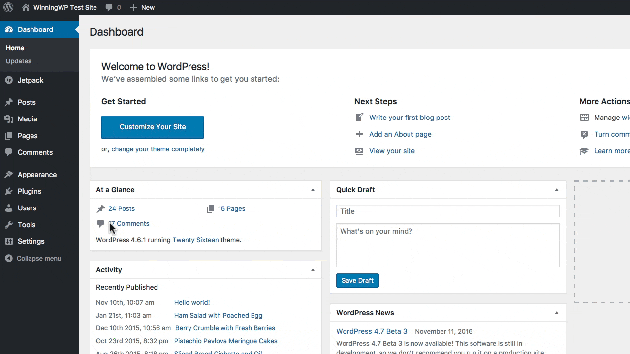This screenshot has height=354, width=630.
Task: Open WinningWP Test Site menu in admin bar
Action: [60, 7]
